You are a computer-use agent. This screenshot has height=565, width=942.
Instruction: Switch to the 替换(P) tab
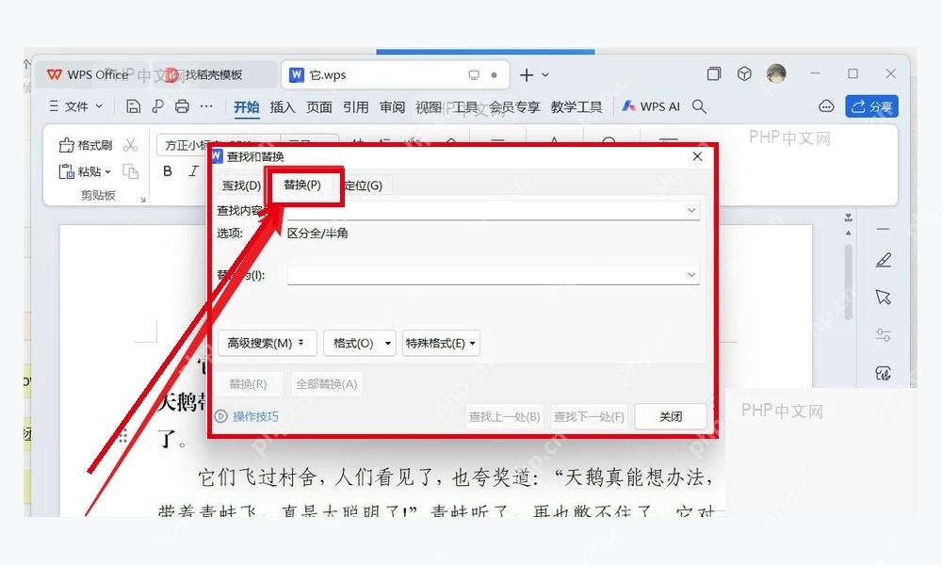pyautogui.click(x=302, y=185)
